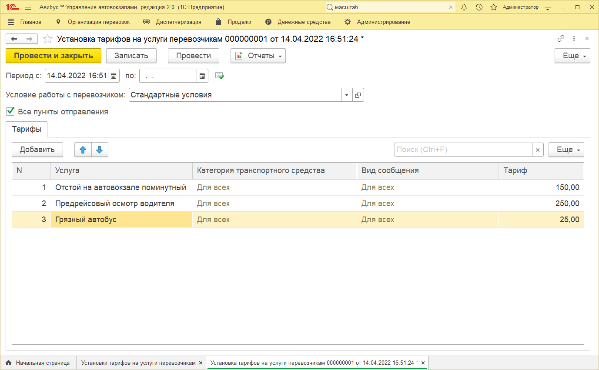Open calendar picker for period start date
The image size is (599, 370).
click(114, 76)
